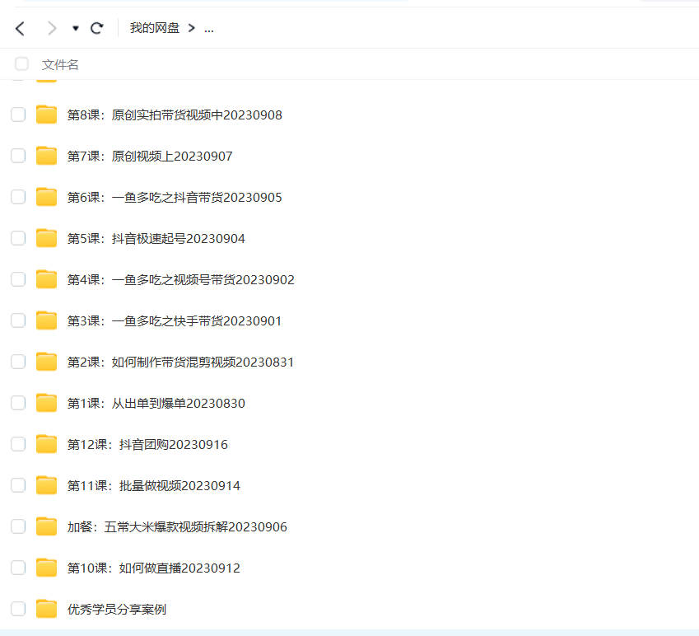Click the folder icon of 第7课

[46, 155]
